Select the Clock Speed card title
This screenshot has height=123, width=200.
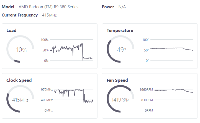click(x=19, y=80)
